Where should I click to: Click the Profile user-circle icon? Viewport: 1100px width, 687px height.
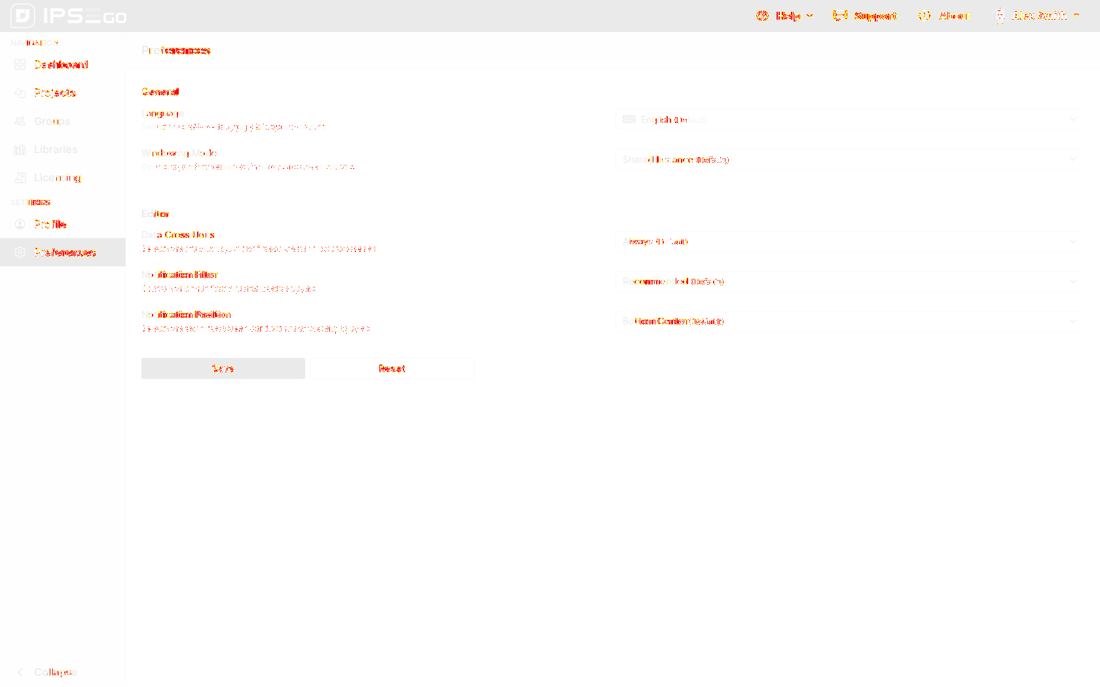[x=20, y=224]
